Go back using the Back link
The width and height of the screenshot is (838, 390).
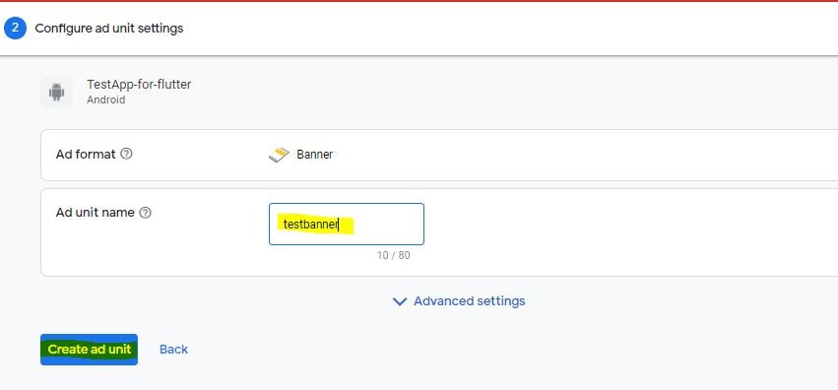[x=173, y=350]
